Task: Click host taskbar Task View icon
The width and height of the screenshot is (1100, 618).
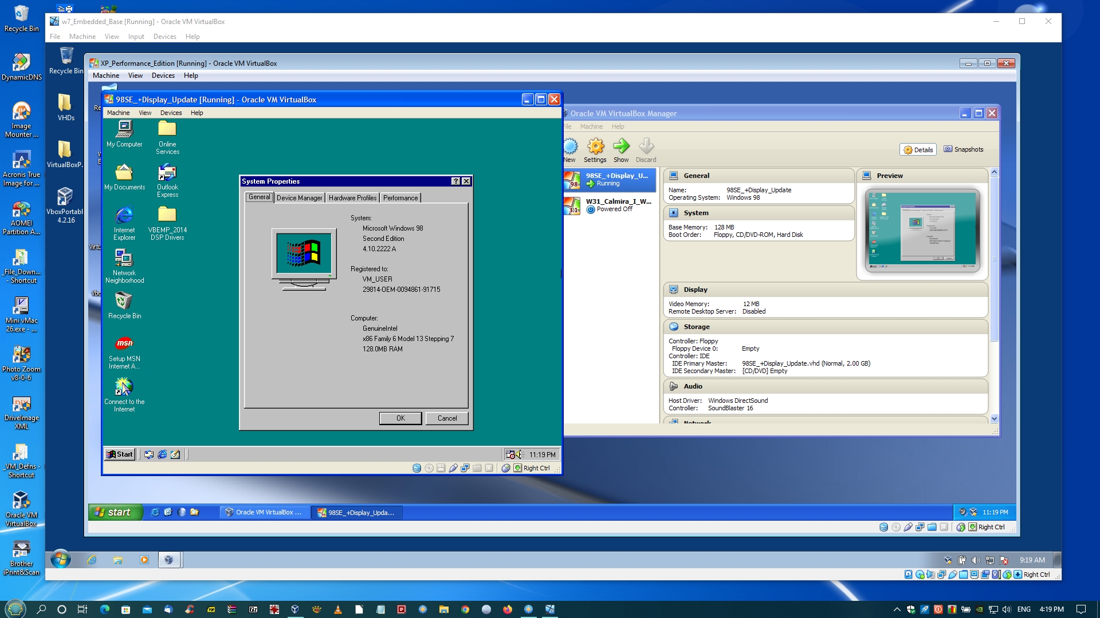Action: click(x=82, y=609)
